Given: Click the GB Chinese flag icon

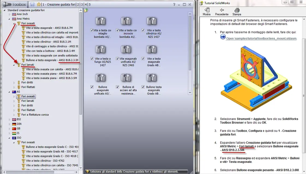Looking at the screenshot, I should click(x=14, y=129).
